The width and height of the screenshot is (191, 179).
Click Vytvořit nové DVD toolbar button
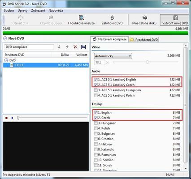tap(175, 20)
